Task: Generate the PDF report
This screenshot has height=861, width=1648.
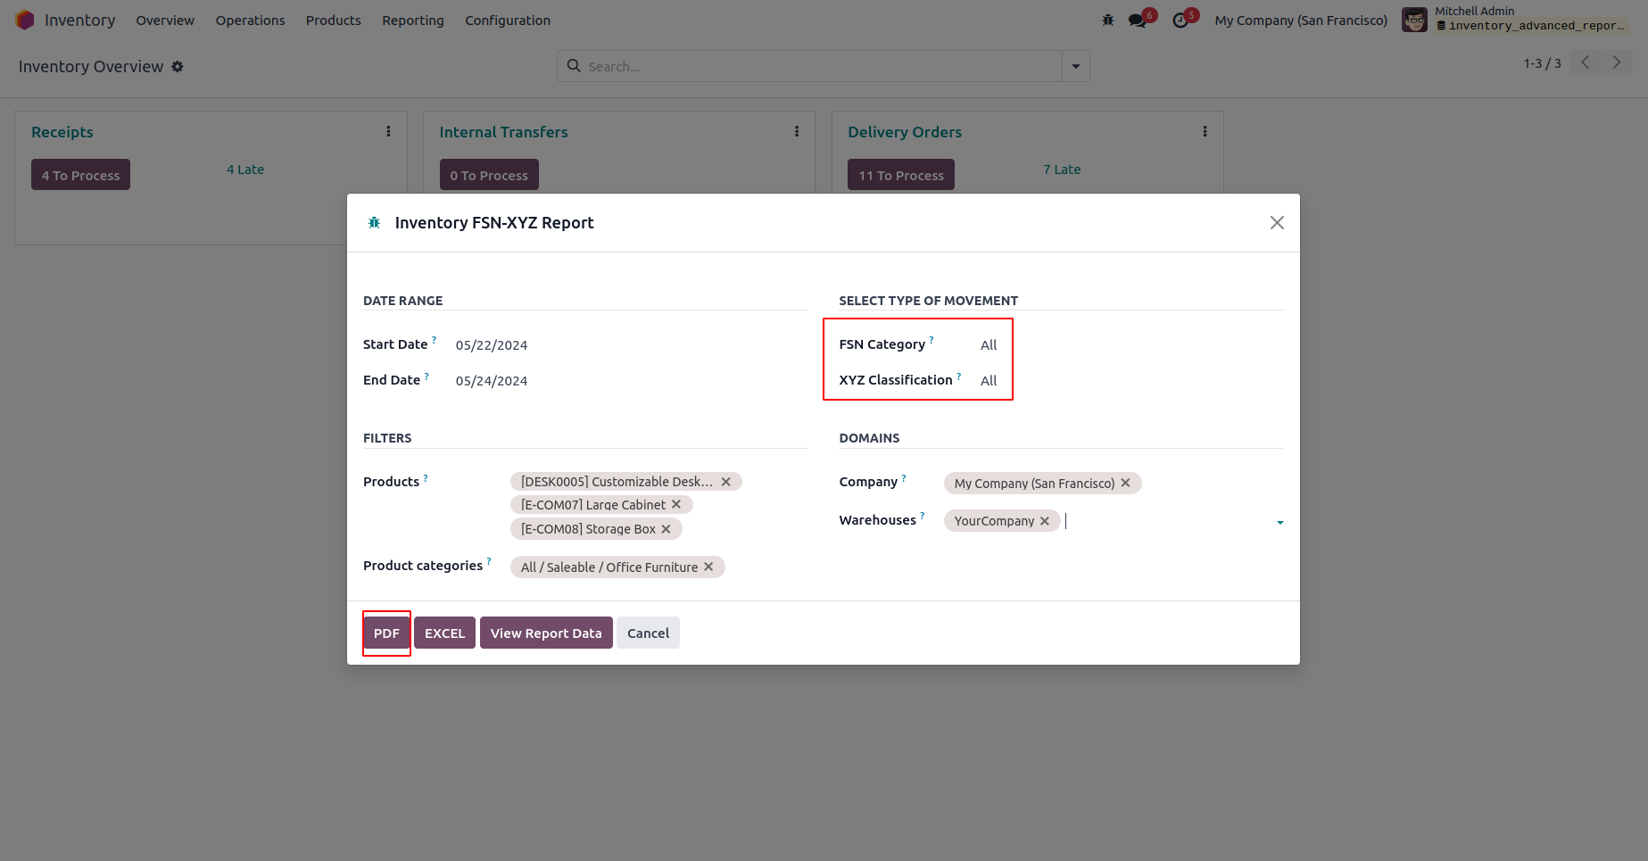Action: (386, 633)
